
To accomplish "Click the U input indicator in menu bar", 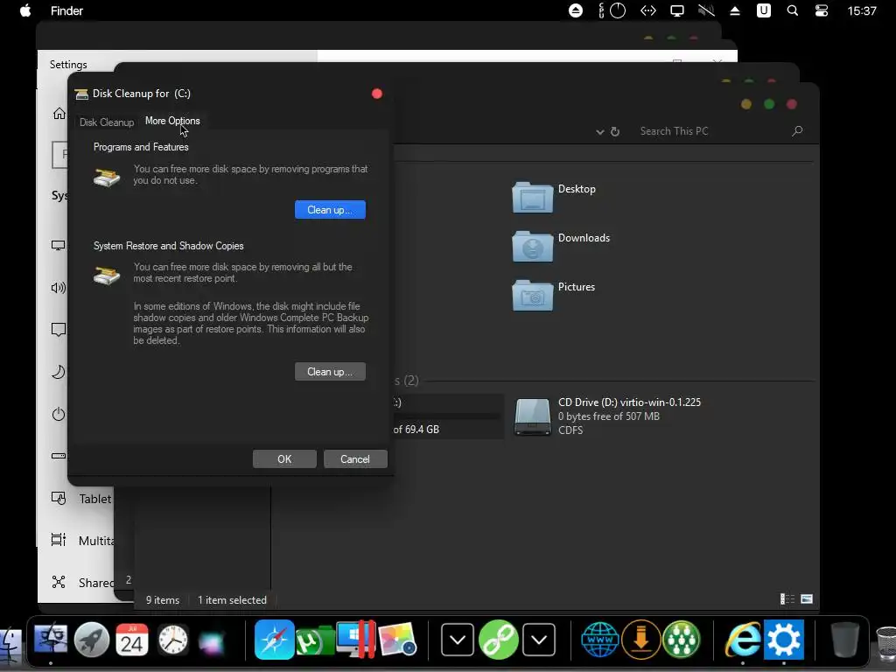I will (x=763, y=10).
